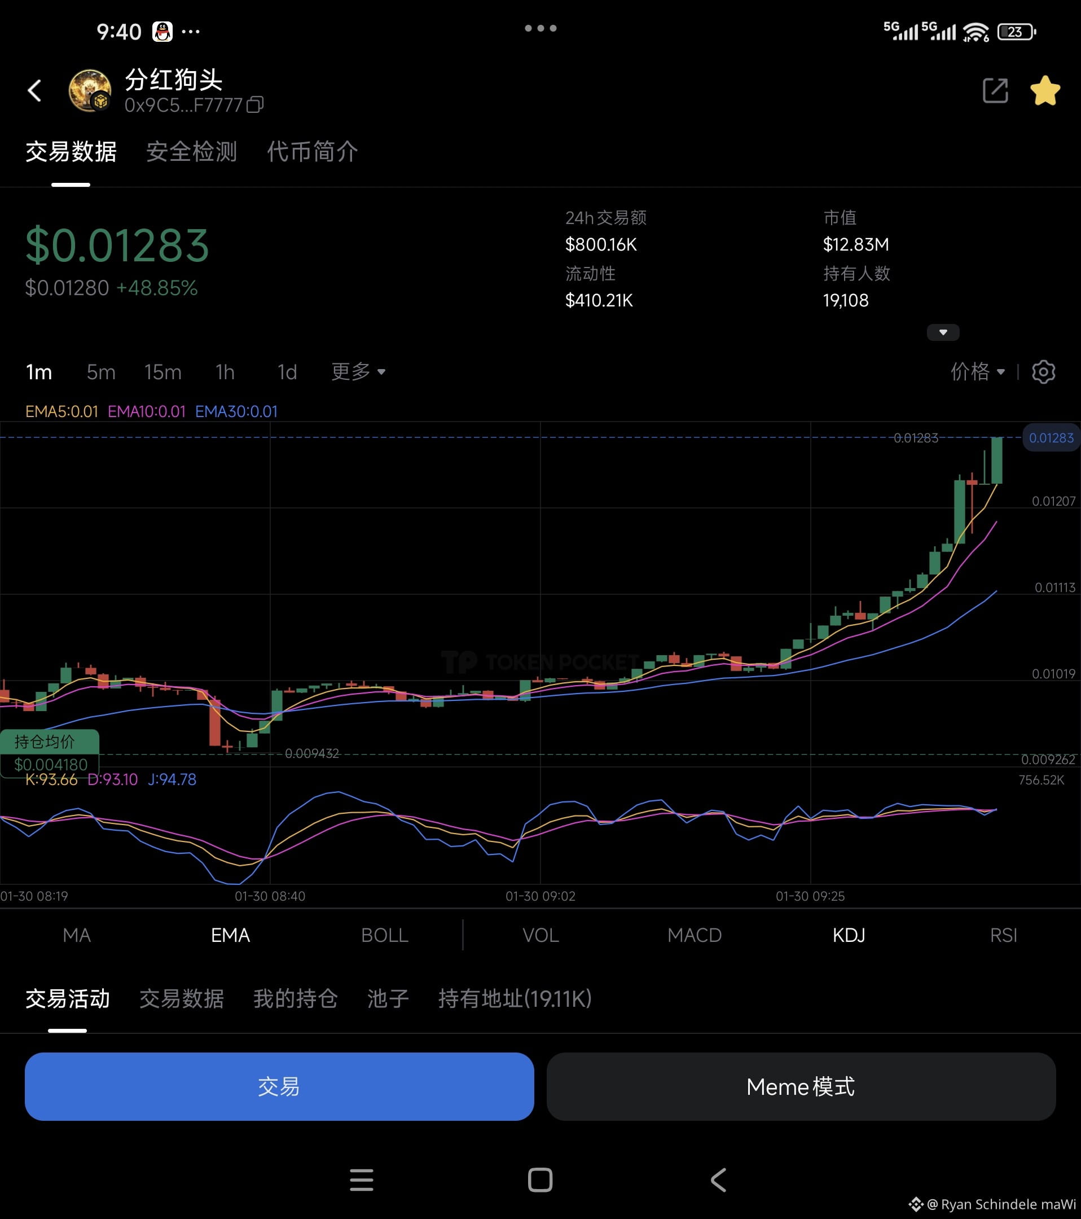Open the 分红狗头 token avatar

pos(90,91)
